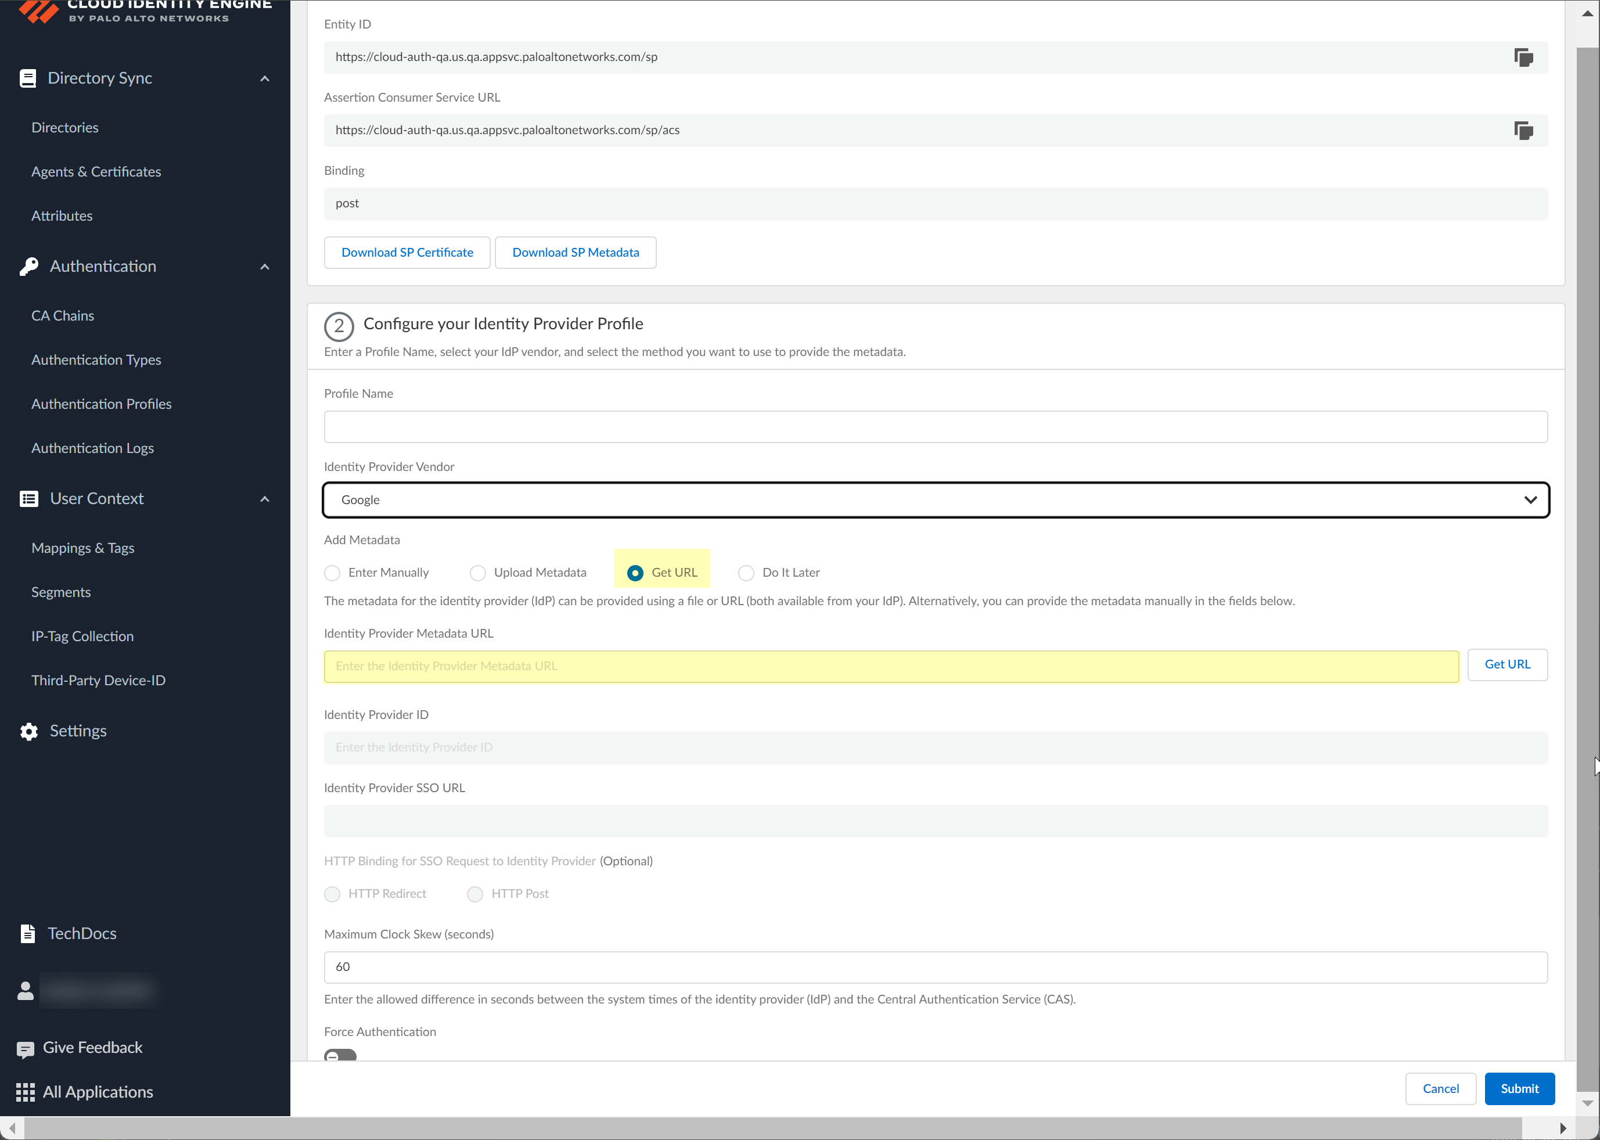Viewport: 1600px width, 1140px height.
Task: Submit the Identity Provider Profile form
Action: pos(1519,1088)
